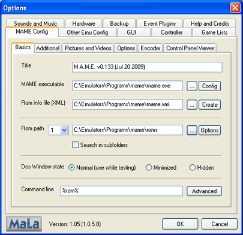The image size is (243, 235).
Task: Close the Options window
Action: pyautogui.click(x=235, y=8)
